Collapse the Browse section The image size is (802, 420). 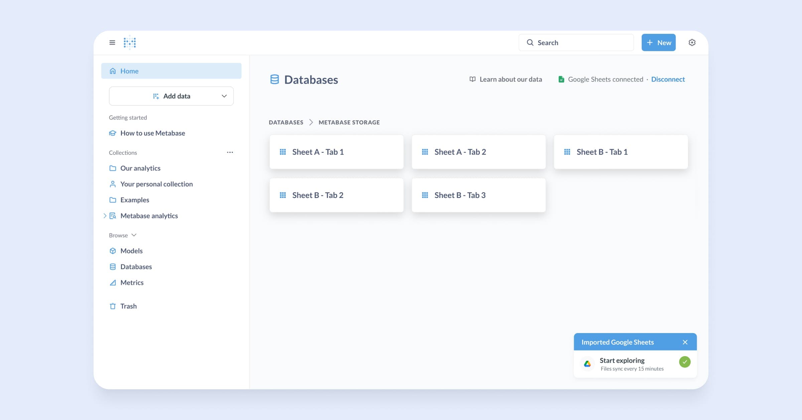point(134,235)
